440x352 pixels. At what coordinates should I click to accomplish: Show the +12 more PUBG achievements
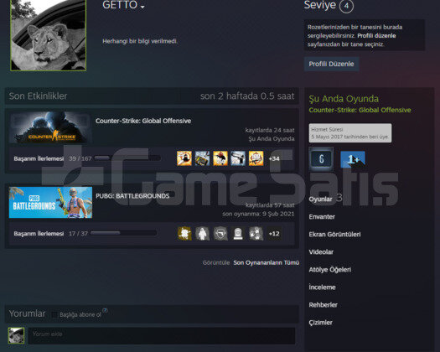[274, 234]
